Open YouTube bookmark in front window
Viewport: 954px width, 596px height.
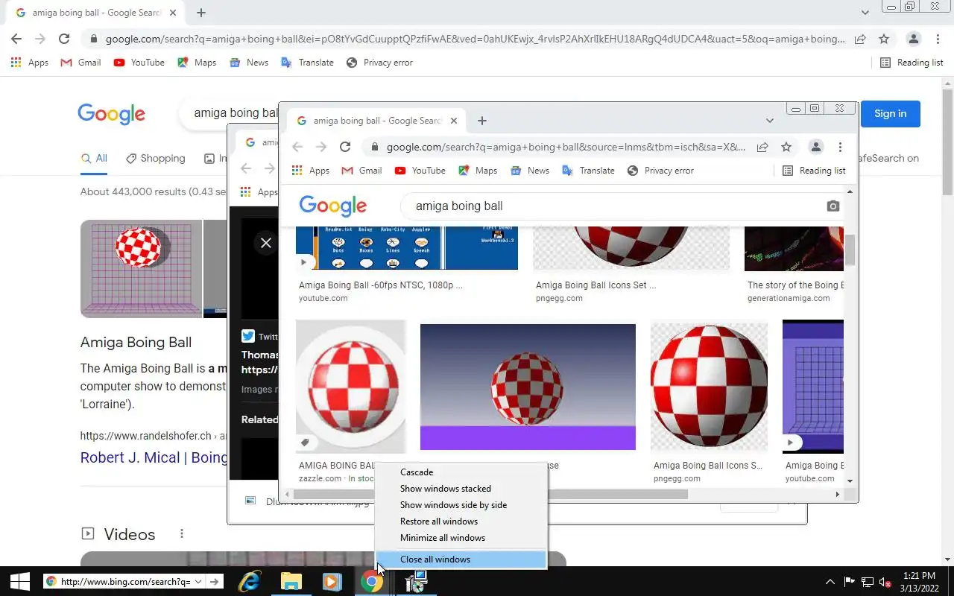pos(420,171)
